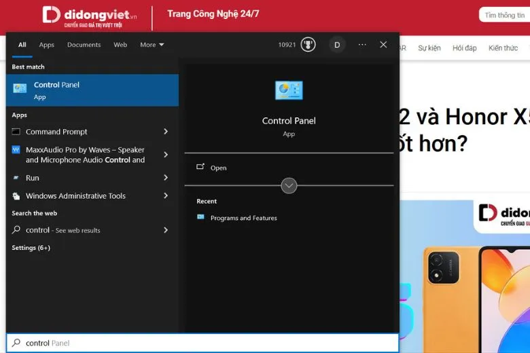
Task: Switch to the Web search tab
Action: tap(120, 45)
